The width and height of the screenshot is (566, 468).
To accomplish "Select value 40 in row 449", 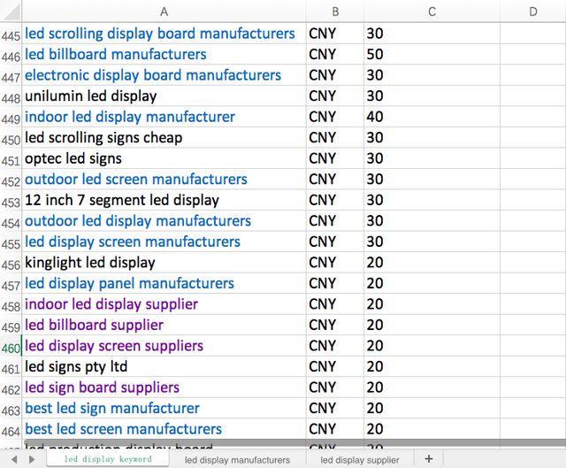I will [x=432, y=117].
